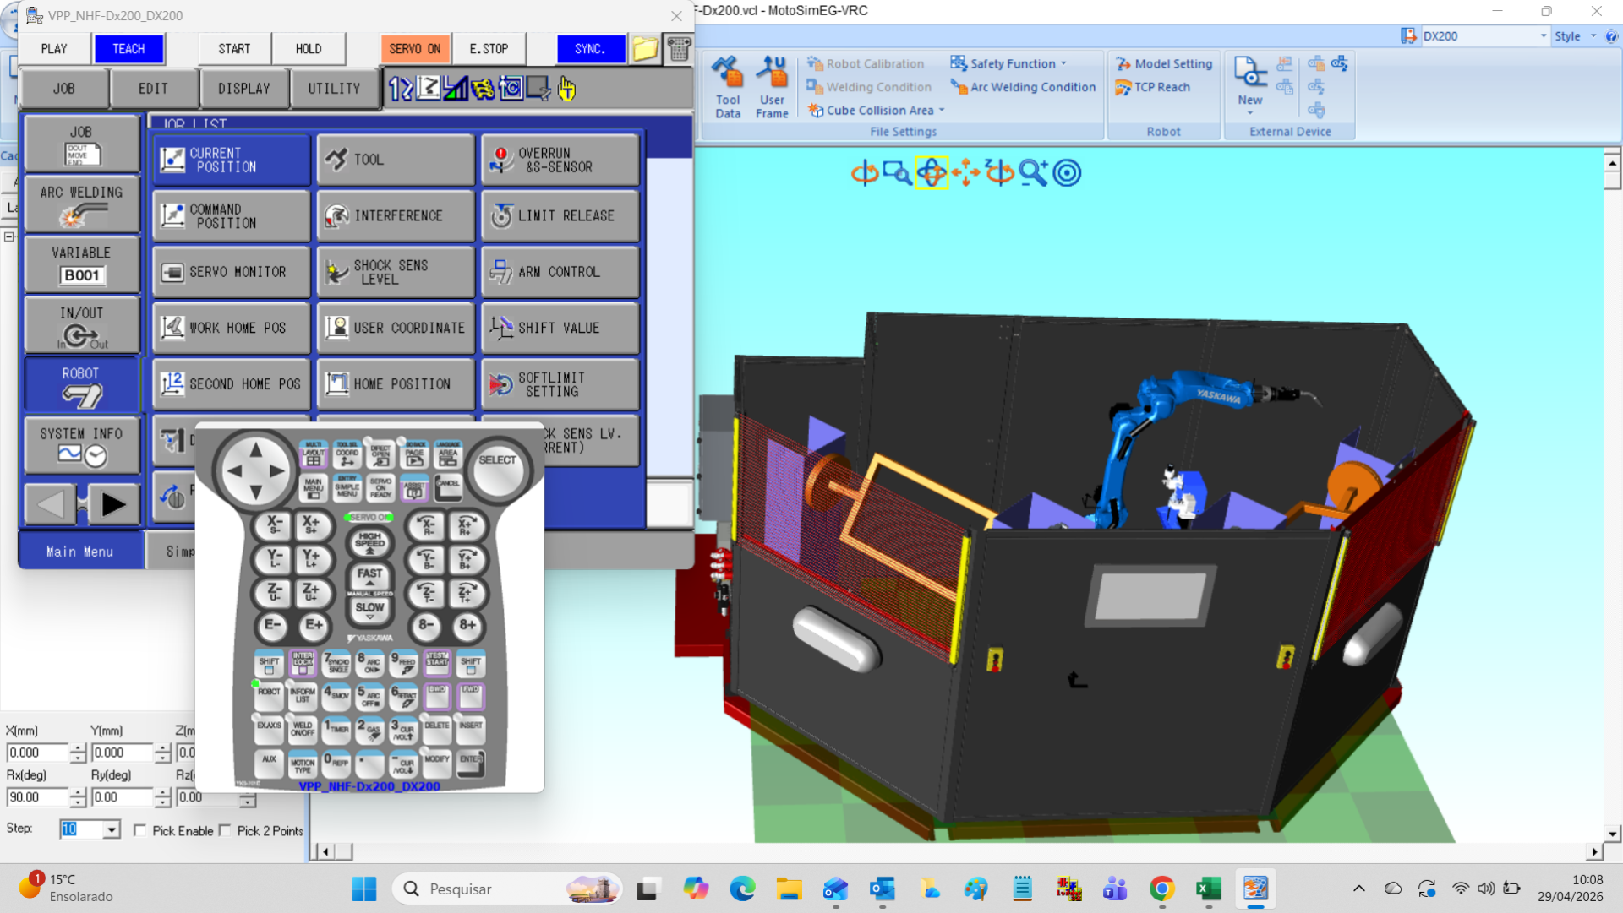This screenshot has height=913, width=1623.
Task: Select the SYSTEM INFO main menu item
Action: tap(82, 446)
